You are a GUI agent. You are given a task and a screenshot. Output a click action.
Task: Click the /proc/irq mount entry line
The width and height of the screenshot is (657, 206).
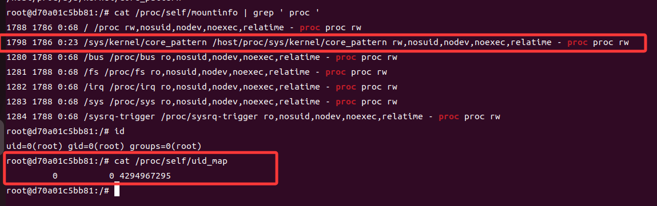click(202, 87)
